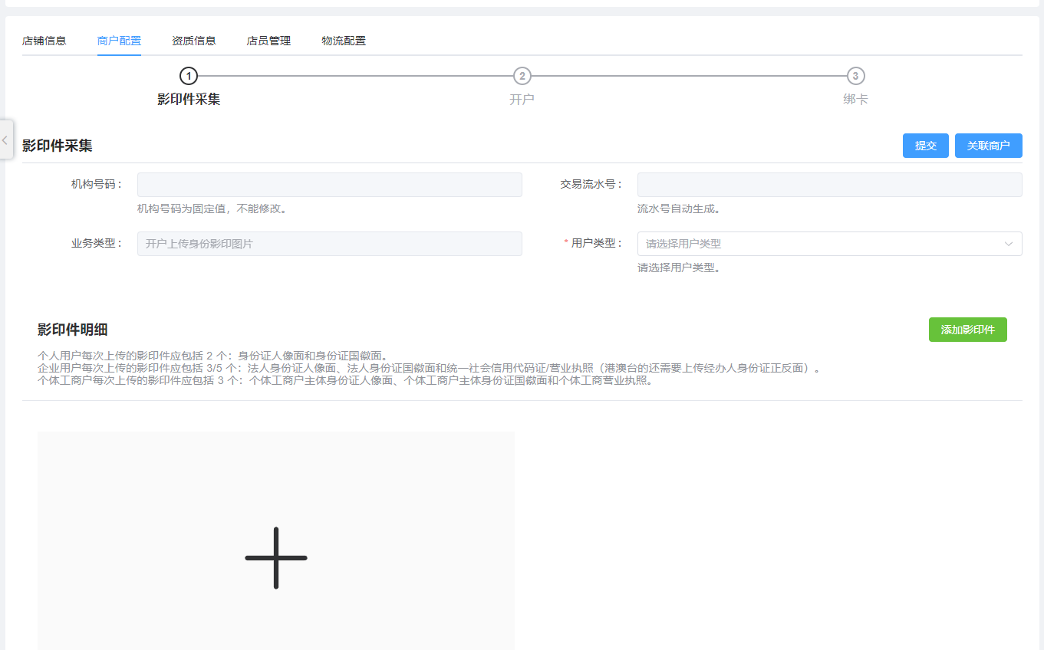Click the step 2 circle icon
1044x650 pixels.
(522, 76)
